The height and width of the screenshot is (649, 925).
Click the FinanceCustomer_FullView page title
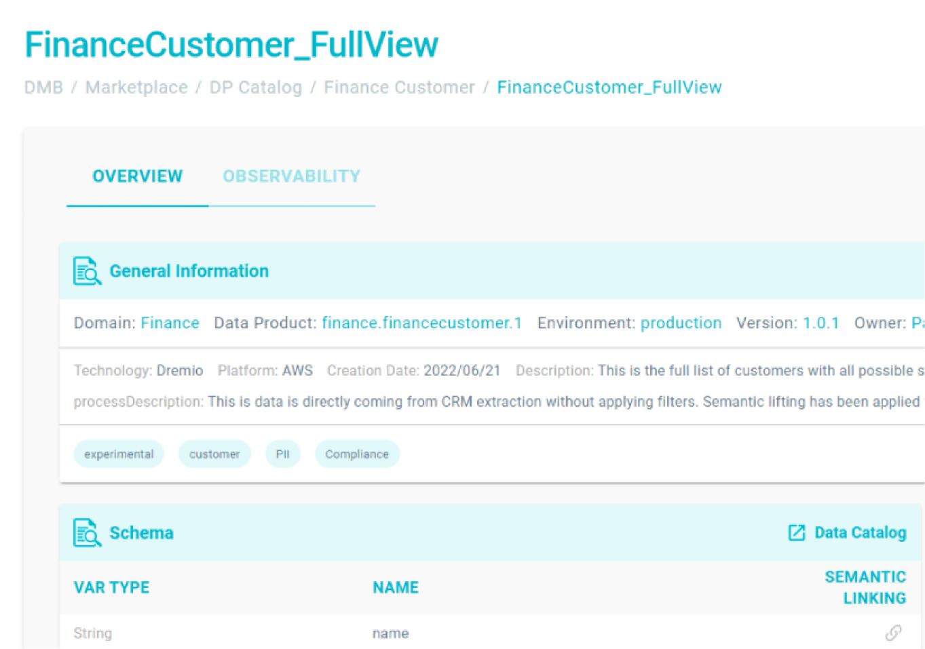point(231,45)
